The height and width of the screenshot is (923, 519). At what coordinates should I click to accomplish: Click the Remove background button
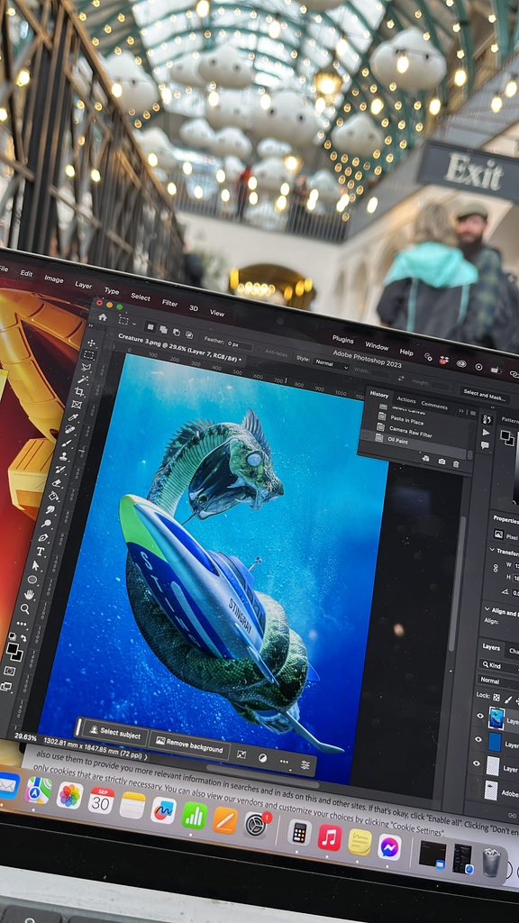189,745
